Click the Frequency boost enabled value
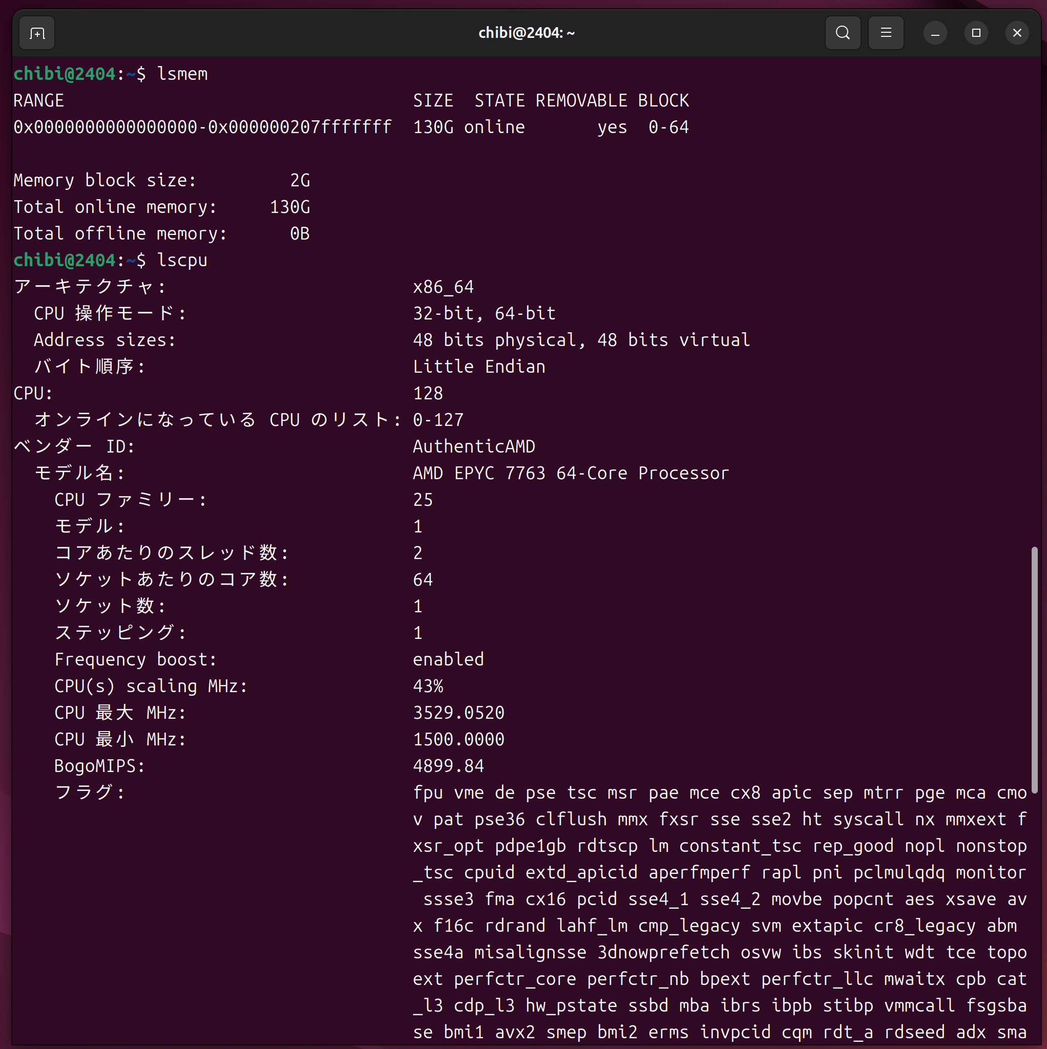 point(448,659)
